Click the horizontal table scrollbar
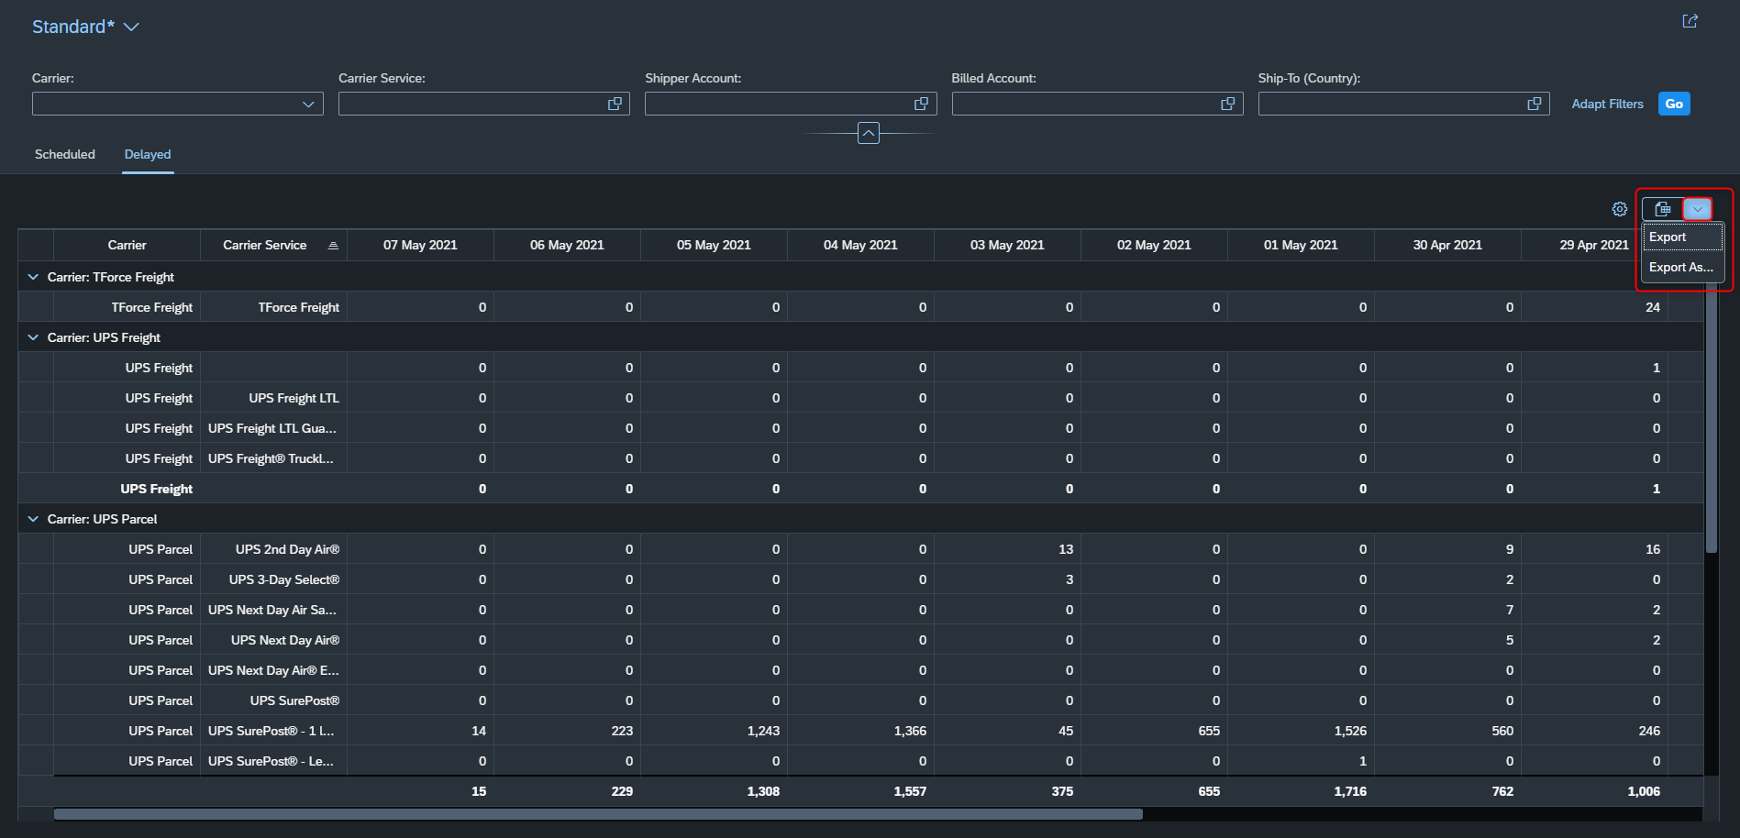This screenshot has height=838, width=1740. click(x=598, y=814)
